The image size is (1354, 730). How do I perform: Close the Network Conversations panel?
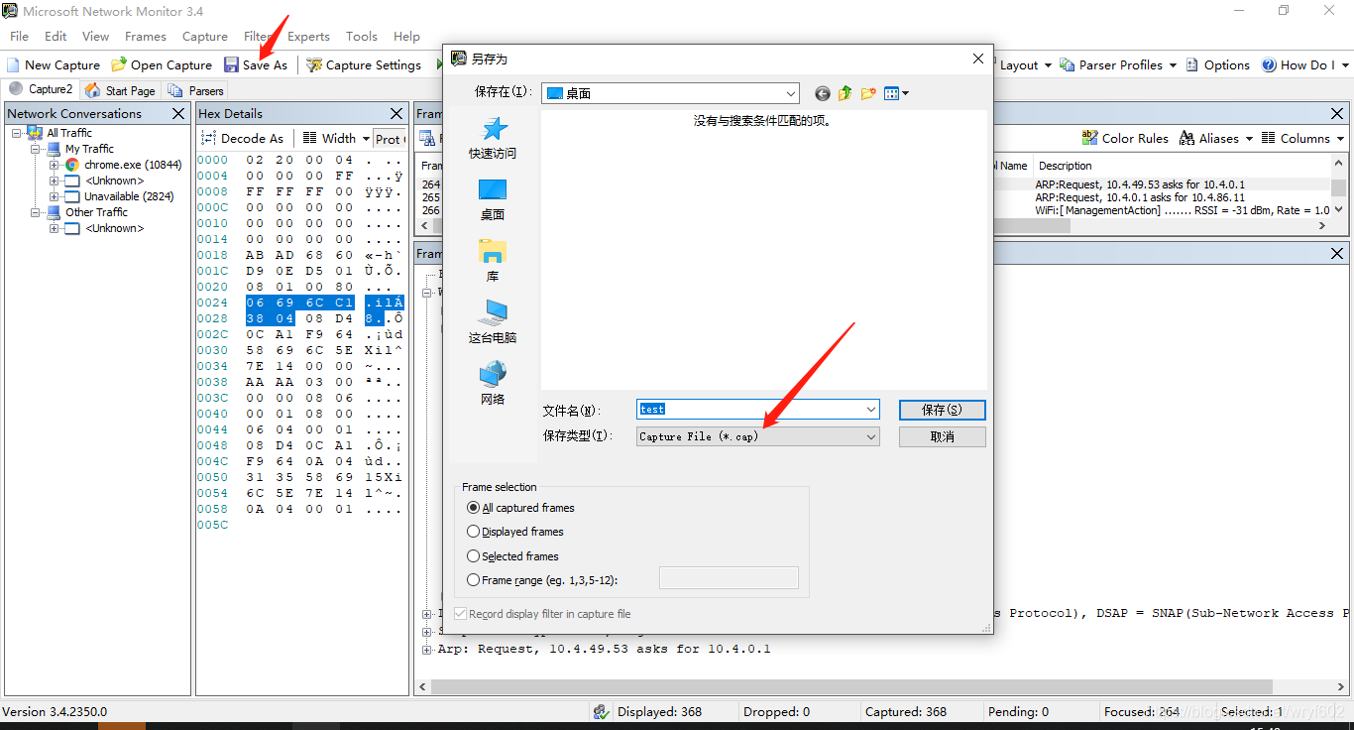click(178, 114)
